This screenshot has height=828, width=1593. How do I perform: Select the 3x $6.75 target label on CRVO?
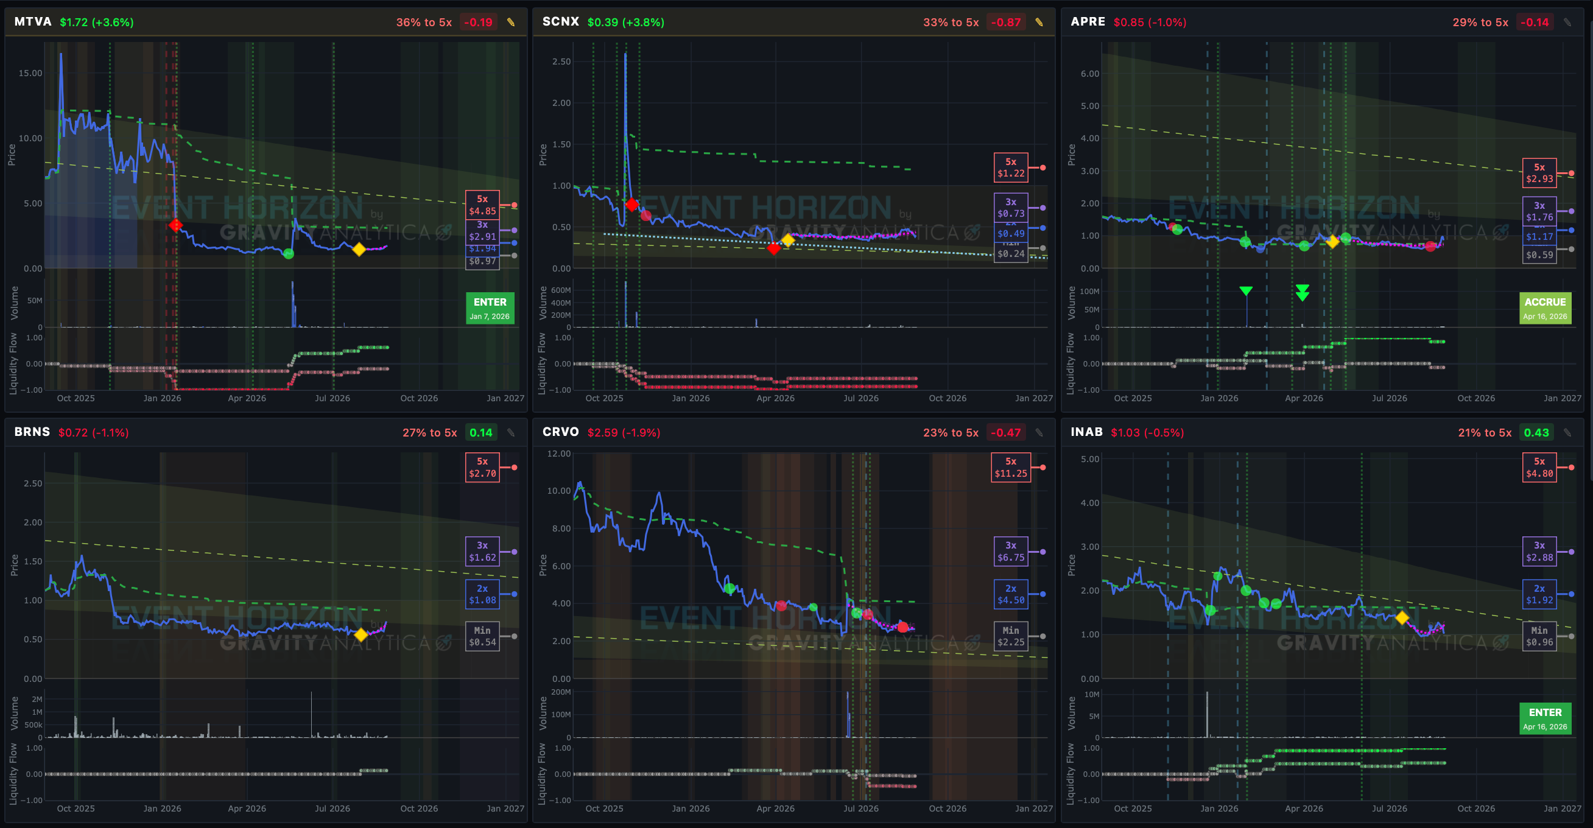coord(1010,552)
